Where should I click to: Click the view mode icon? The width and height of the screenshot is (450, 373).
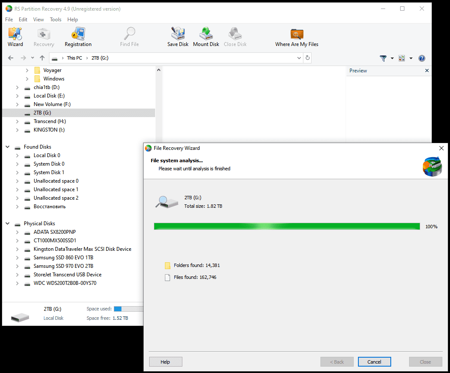401,58
